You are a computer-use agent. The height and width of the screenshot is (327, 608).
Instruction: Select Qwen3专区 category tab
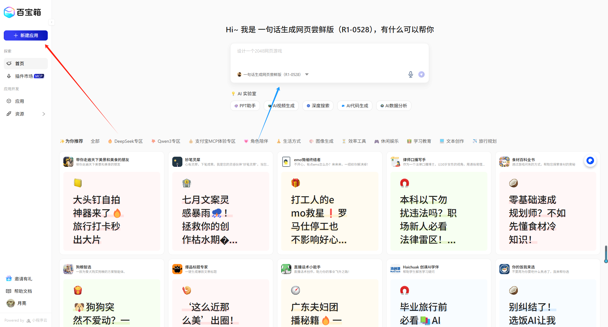click(166, 141)
